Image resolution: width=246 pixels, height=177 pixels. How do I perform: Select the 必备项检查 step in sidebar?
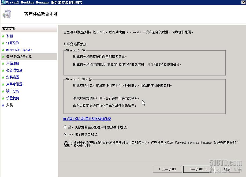coord(14,70)
